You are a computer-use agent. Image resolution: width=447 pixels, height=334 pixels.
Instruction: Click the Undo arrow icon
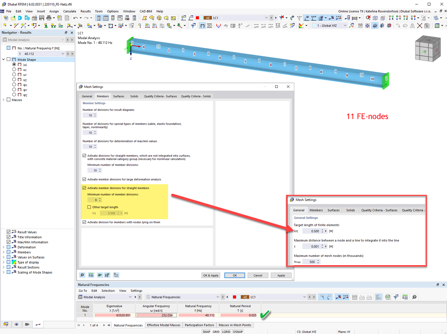coord(75,18)
